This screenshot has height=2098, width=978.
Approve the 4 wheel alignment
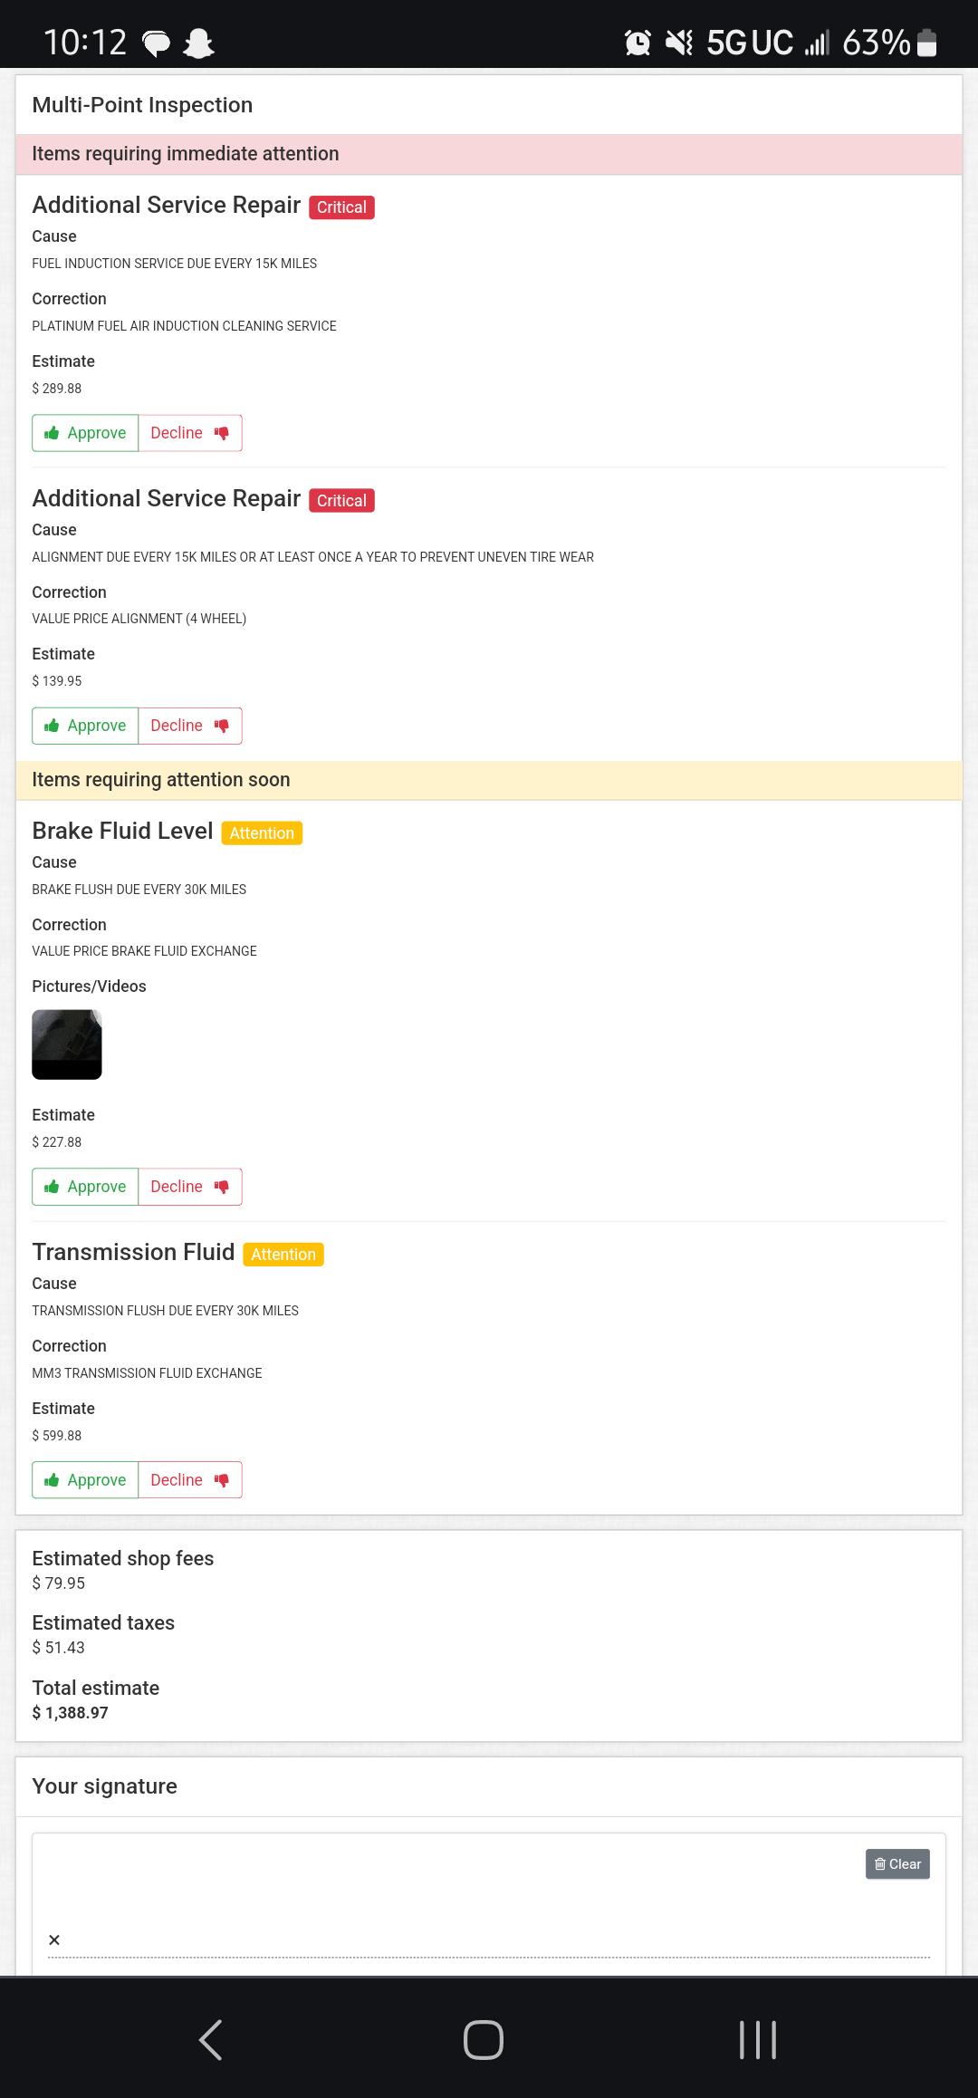85,726
